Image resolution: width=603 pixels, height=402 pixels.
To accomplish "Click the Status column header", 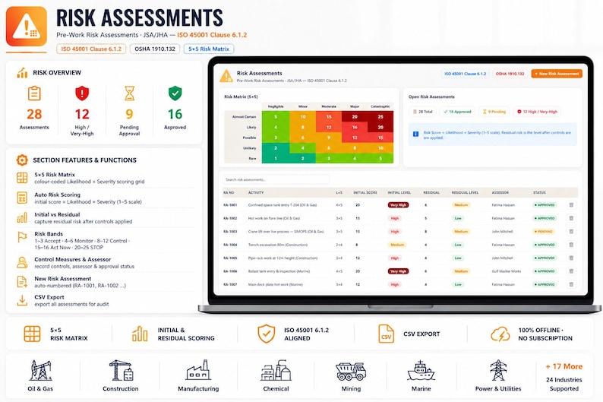I will click(x=539, y=192).
